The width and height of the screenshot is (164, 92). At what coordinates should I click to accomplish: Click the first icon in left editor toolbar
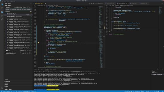click(89, 4)
